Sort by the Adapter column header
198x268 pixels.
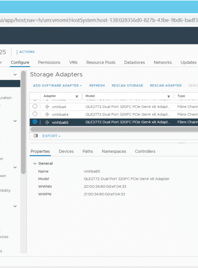tap(50, 96)
